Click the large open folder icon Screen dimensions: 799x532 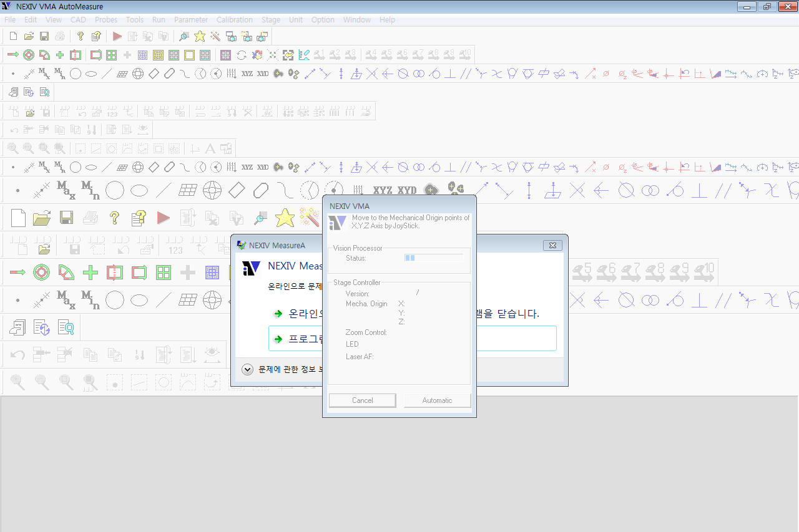coord(42,218)
